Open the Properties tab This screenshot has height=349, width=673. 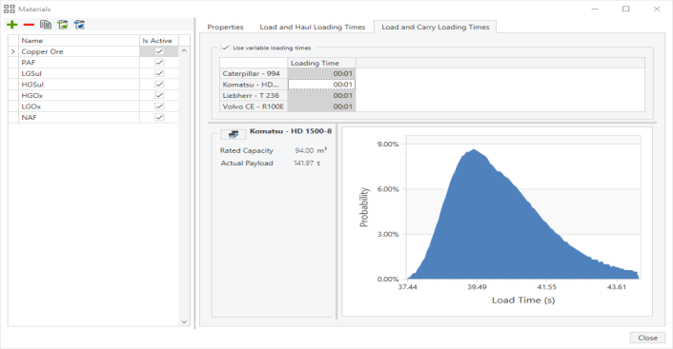coord(225,27)
